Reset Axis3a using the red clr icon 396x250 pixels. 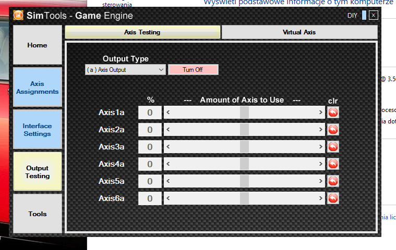tap(333, 147)
